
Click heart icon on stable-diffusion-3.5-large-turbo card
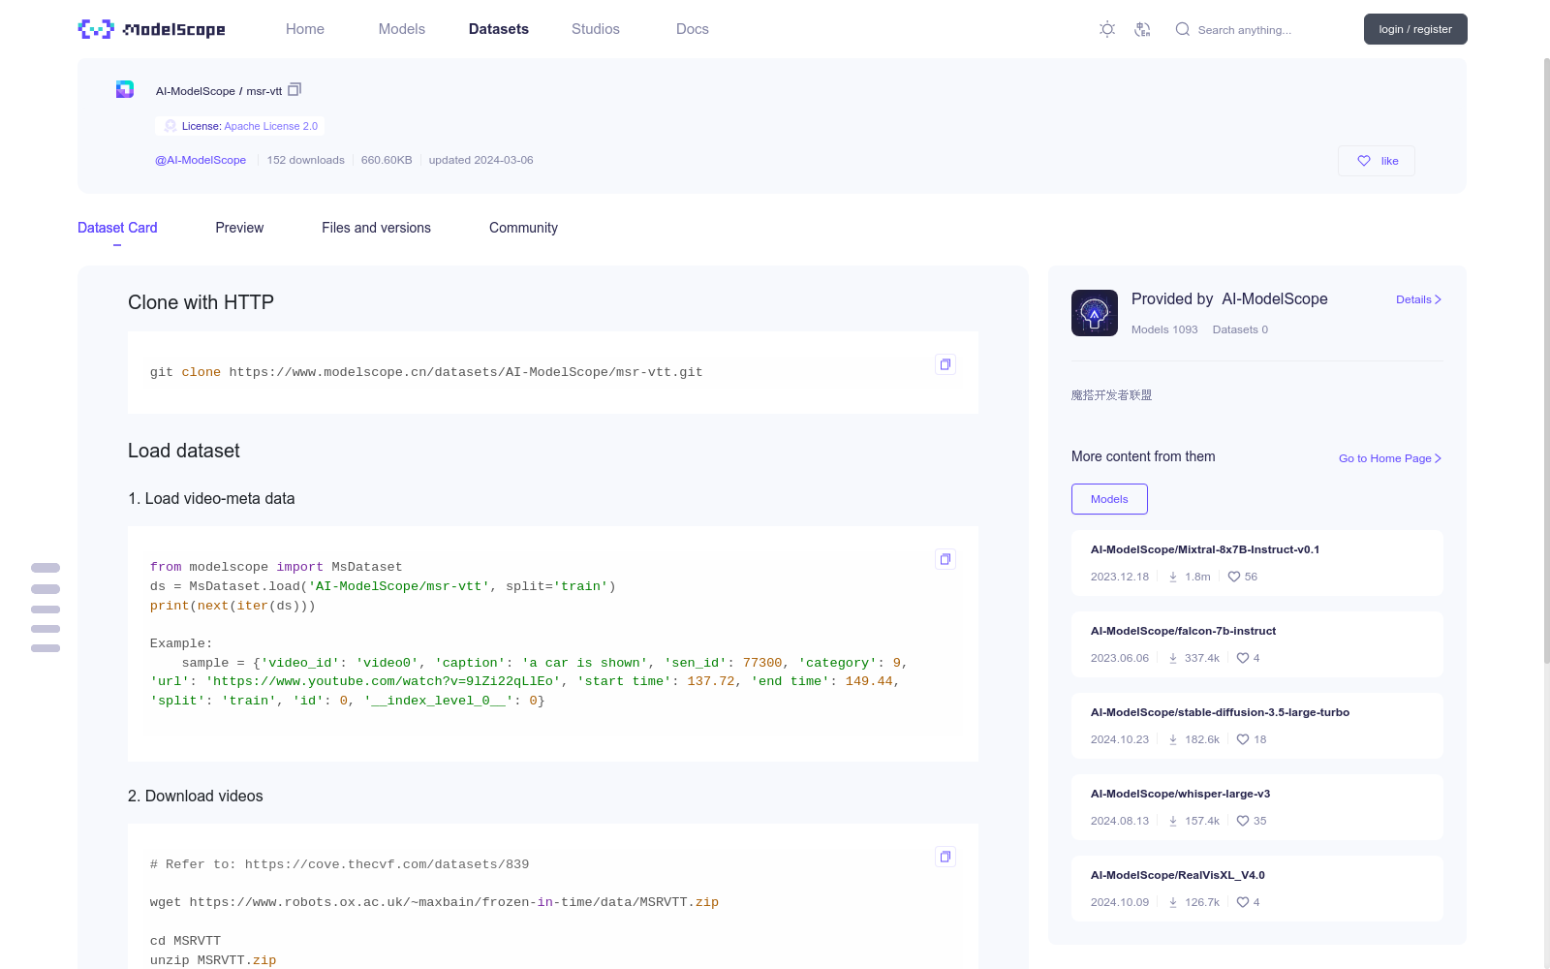tap(1243, 739)
